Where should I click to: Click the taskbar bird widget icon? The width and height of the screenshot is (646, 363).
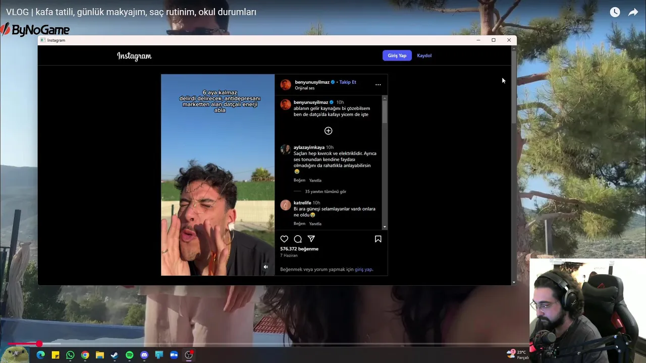(15, 354)
